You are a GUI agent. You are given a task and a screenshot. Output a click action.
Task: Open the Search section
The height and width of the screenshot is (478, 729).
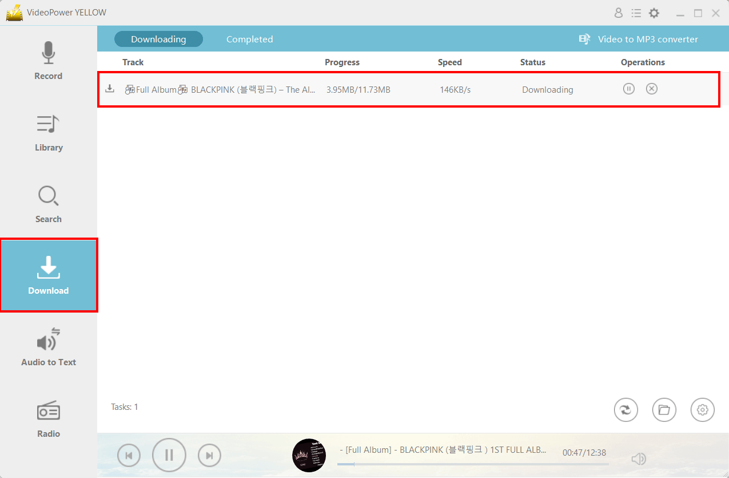(49, 204)
